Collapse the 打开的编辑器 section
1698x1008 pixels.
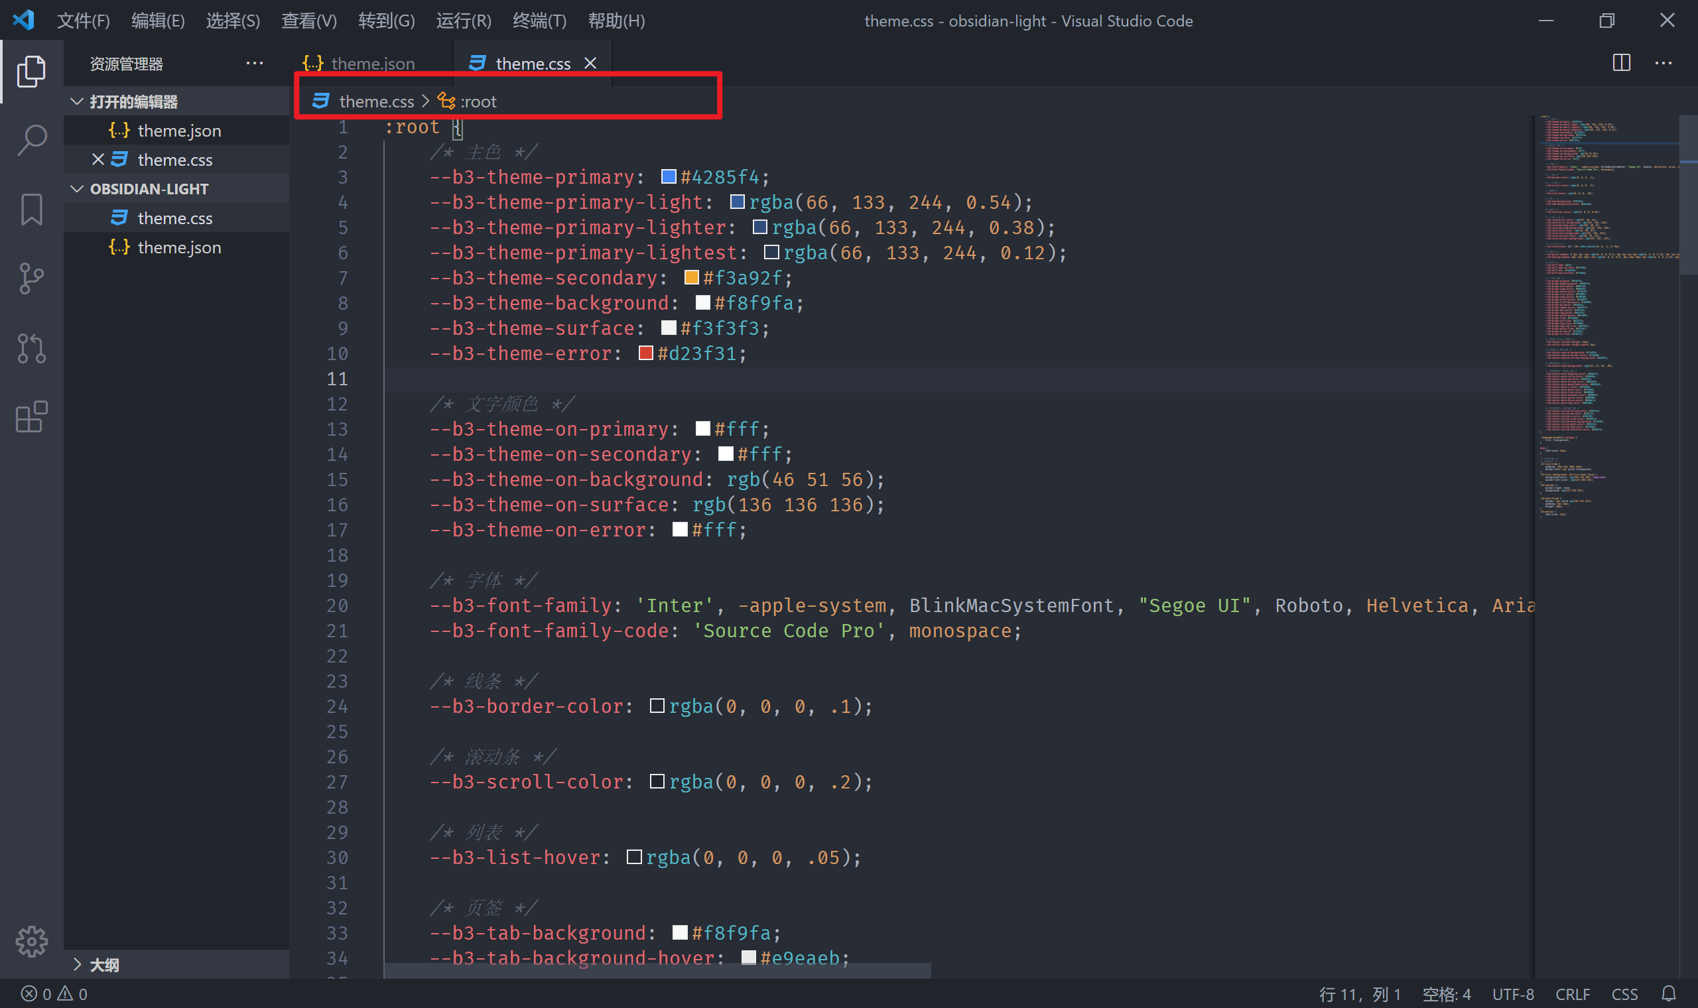176,101
